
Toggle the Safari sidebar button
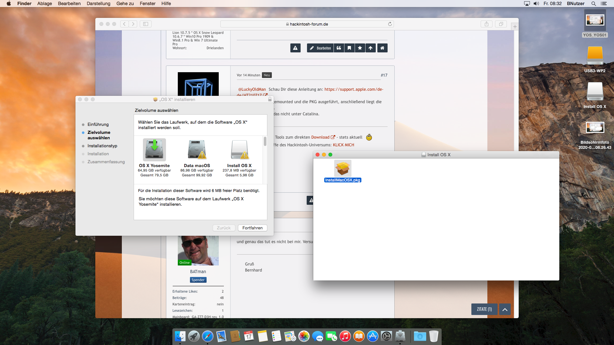(x=146, y=24)
